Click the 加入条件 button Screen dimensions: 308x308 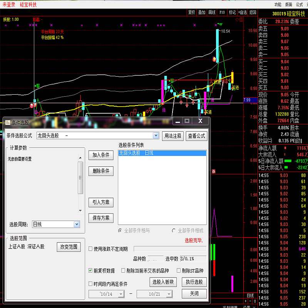(x=101, y=155)
